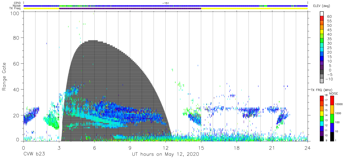Click UT hours axis tick 15

[201, 148]
